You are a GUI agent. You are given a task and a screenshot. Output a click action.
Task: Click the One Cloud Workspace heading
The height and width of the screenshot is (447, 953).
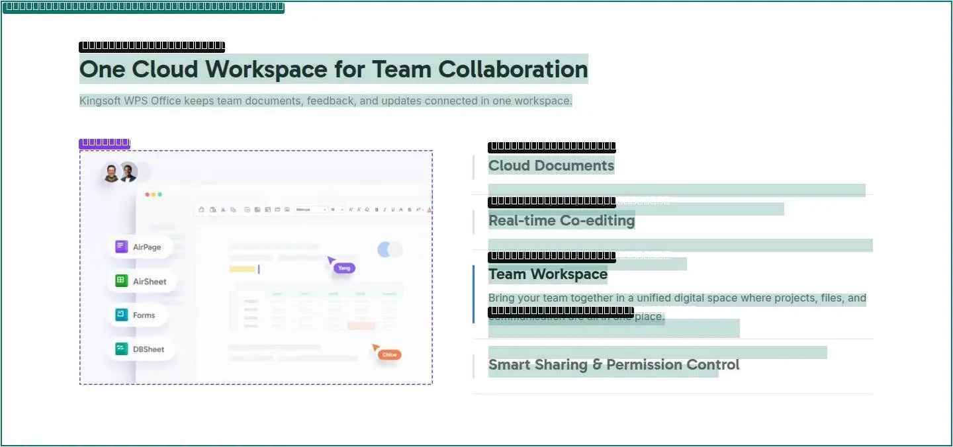click(334, 69)
